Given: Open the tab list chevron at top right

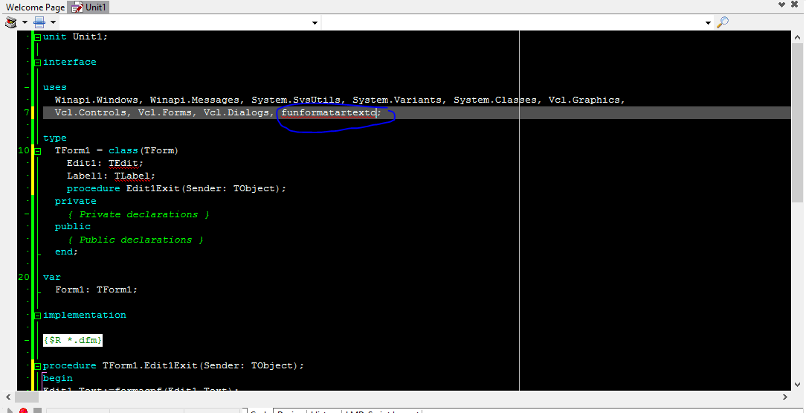Looking at the screenshot, I should (x=781, y=5).
